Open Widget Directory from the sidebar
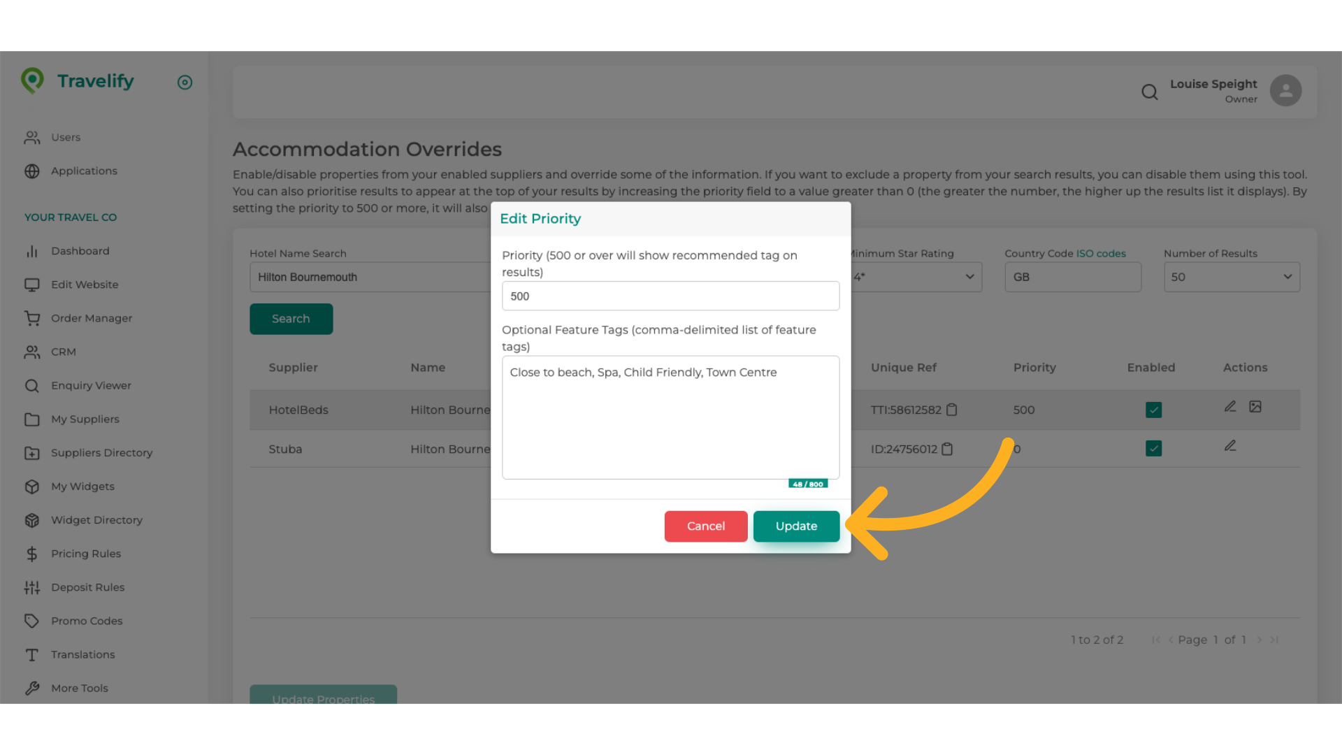Screen dimensions: 1342x755 96,520
